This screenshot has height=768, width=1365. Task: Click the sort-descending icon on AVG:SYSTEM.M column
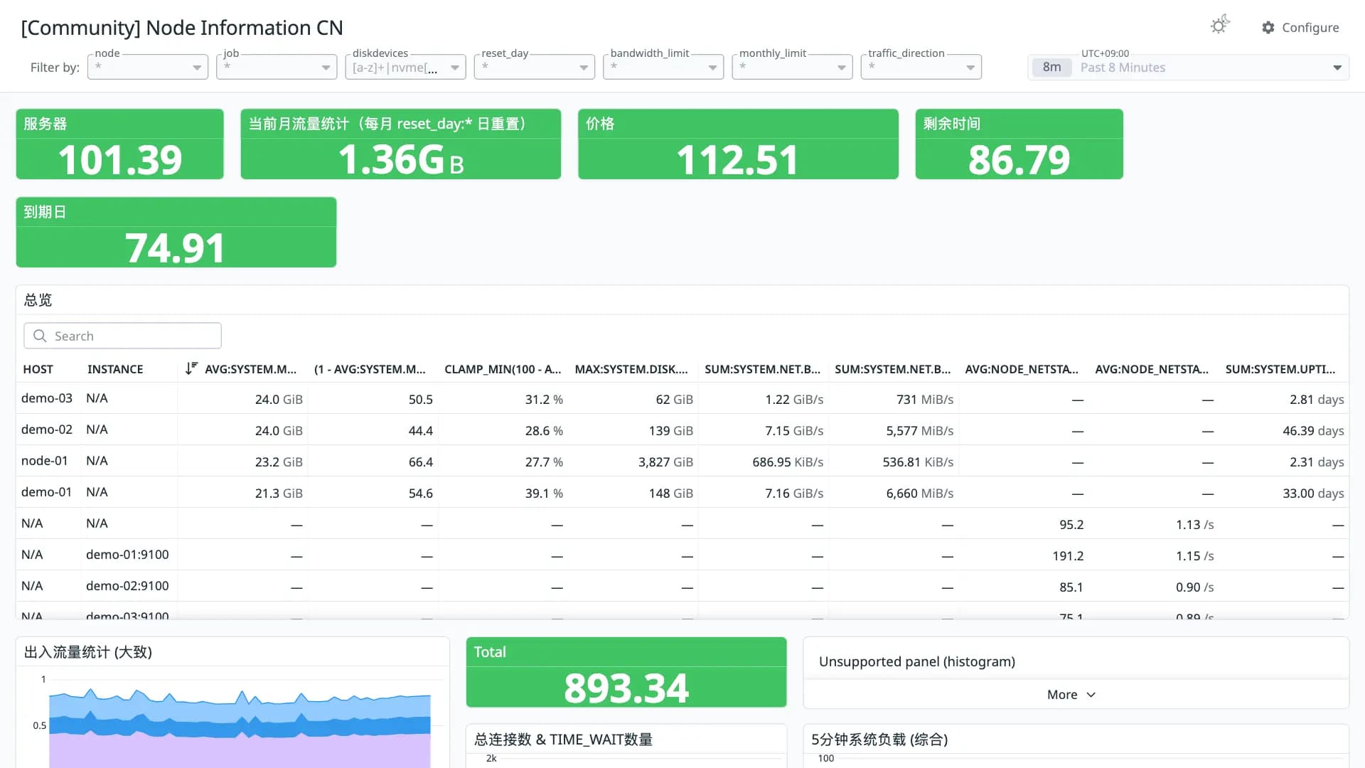tap(191, 368)
